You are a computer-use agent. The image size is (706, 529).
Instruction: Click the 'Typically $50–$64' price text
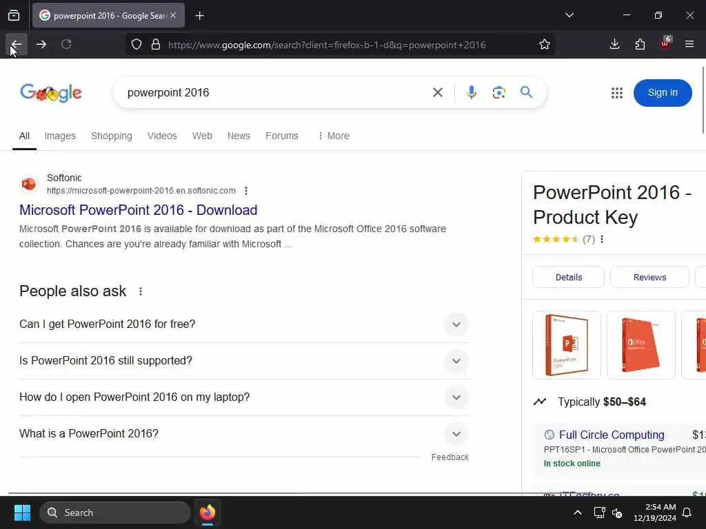(601, 402)
